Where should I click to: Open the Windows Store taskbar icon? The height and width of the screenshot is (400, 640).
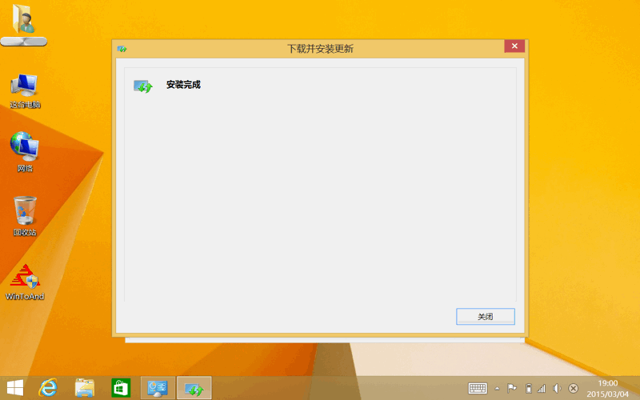click(x=120, y=388)
